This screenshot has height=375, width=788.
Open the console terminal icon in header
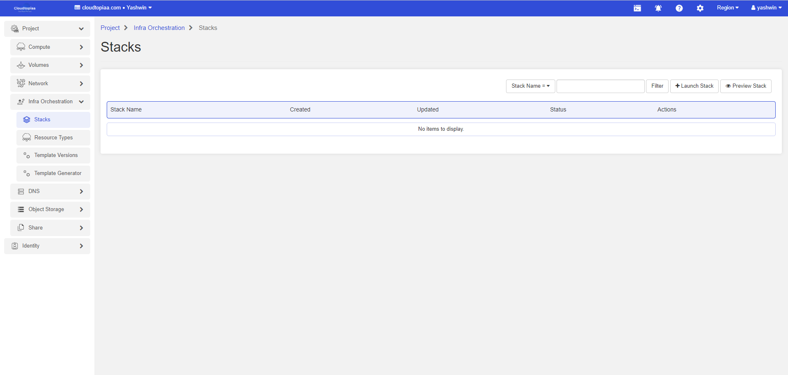pyautogui.click(x=637, y=8)
